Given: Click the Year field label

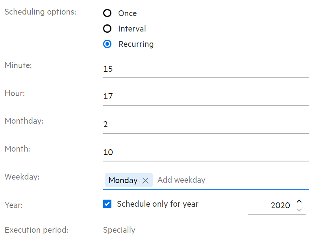Looking at the screenshot, I should (13, 205).
